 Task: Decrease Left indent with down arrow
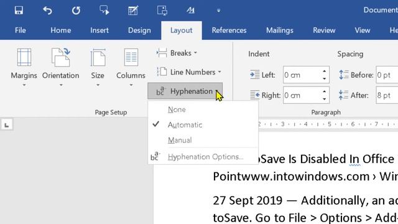tap(325, 79)
